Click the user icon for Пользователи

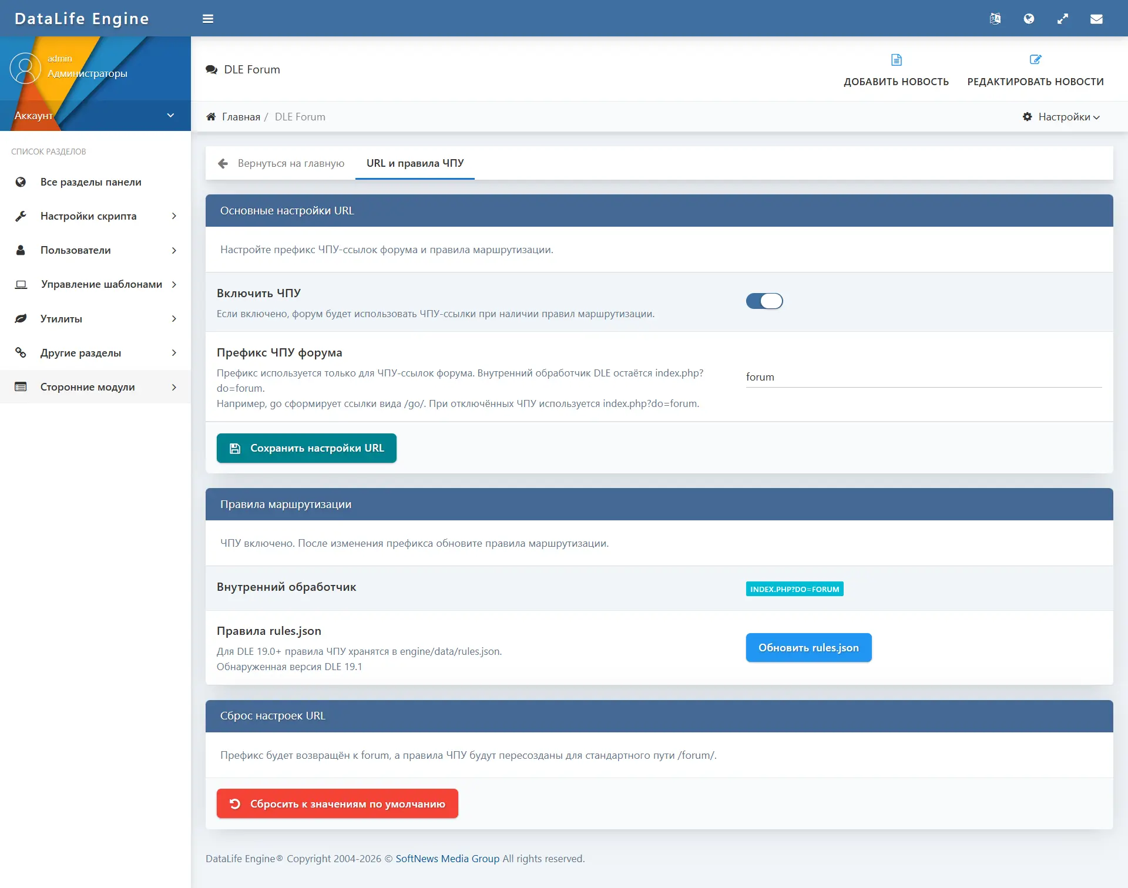coord(21,250)
